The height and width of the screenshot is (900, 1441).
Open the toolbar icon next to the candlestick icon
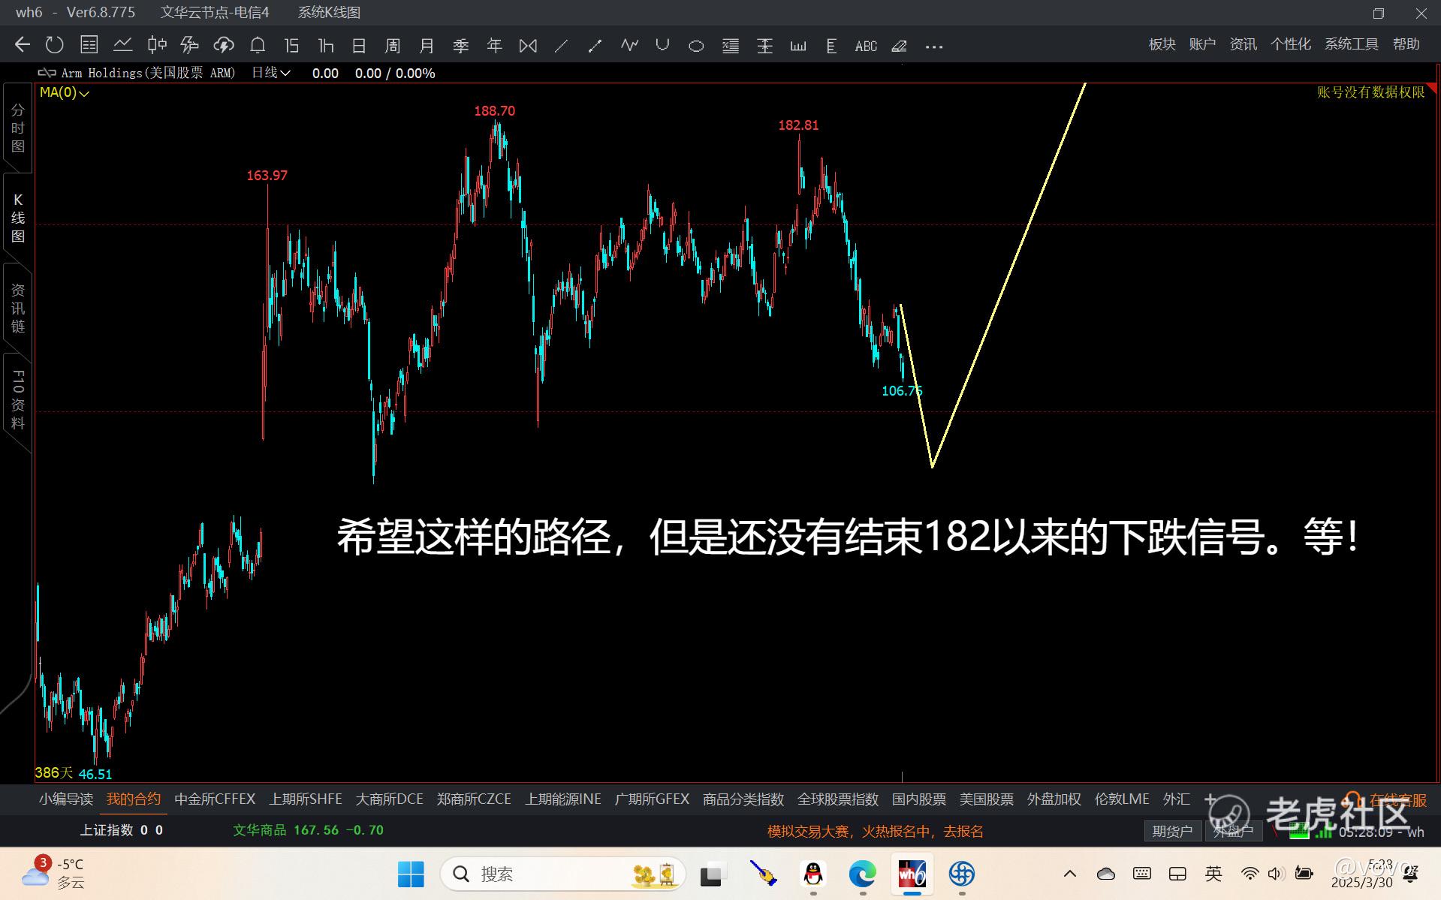(x=190, y=45)
